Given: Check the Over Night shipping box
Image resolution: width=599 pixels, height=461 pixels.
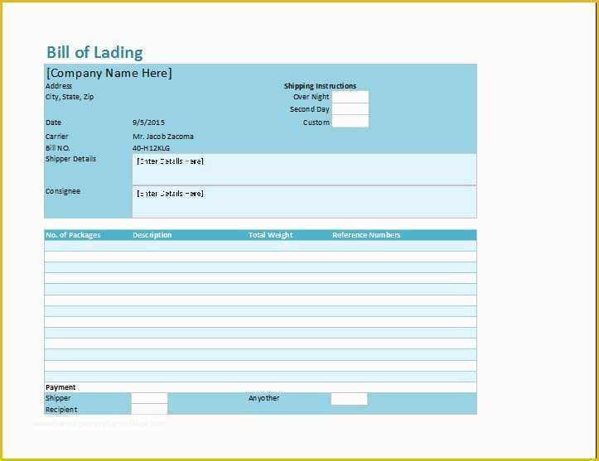Looking at the screenshot, I should [350, 97].
